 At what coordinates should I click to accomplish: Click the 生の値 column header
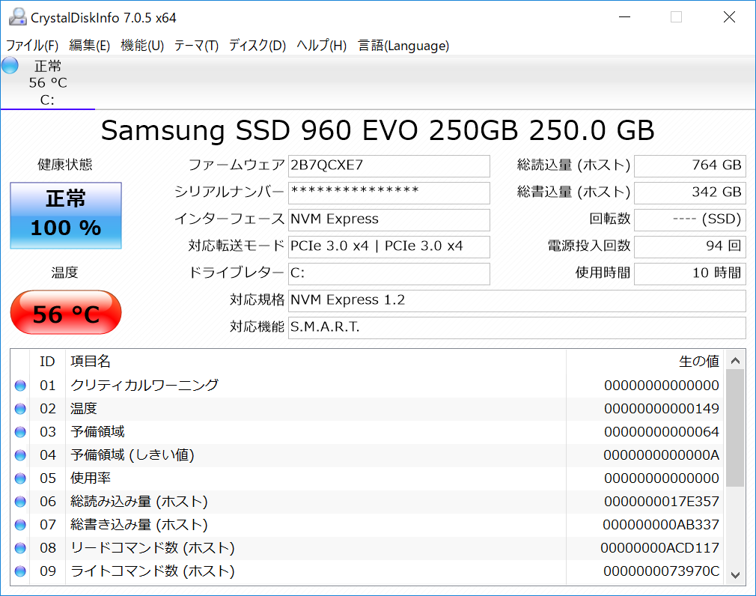click(x=644, y=361)
